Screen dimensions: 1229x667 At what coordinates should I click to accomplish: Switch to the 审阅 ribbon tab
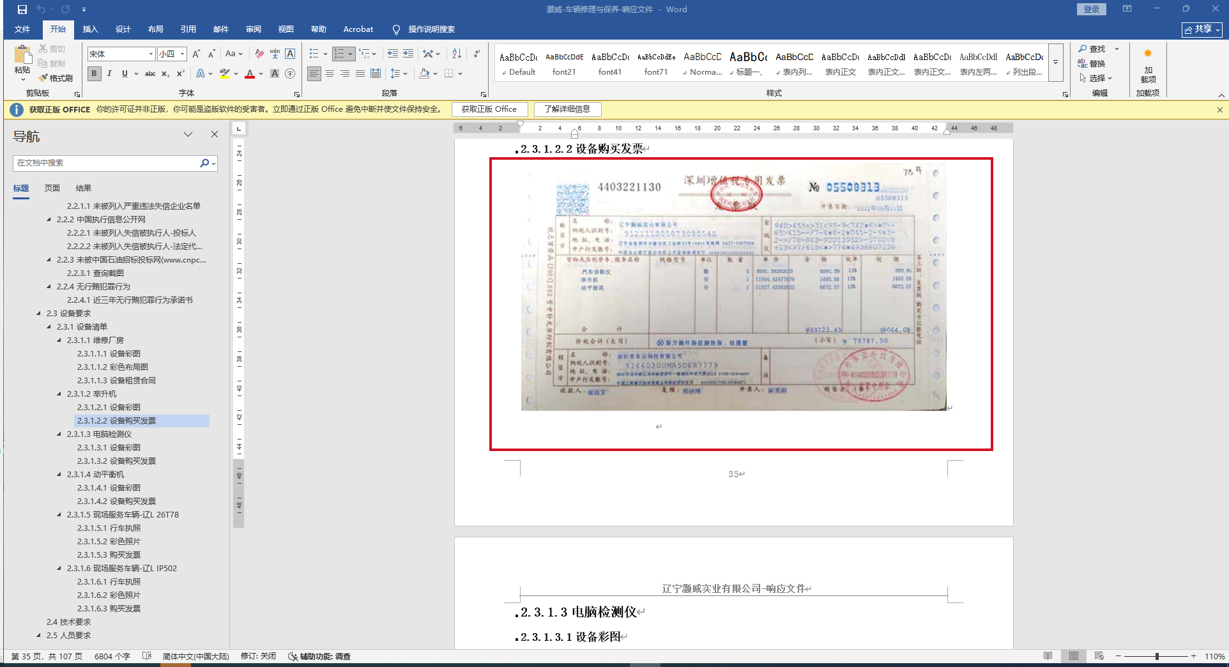[x=254, y=29]
